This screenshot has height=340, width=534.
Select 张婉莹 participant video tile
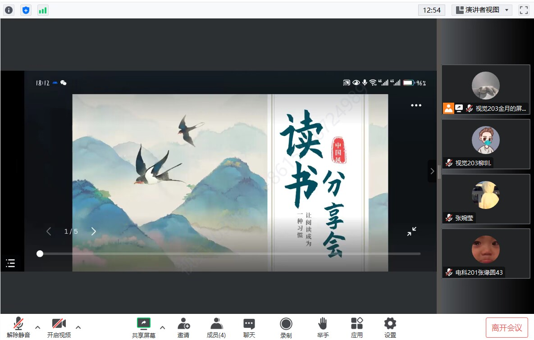pyautogui.click(x=486, y=199)
